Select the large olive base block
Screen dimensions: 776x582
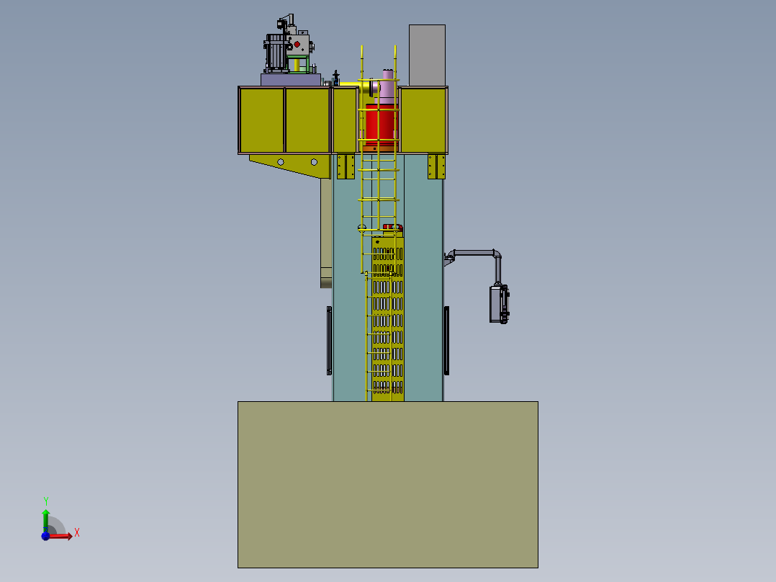pyautogui.click(x=387, y=485)
